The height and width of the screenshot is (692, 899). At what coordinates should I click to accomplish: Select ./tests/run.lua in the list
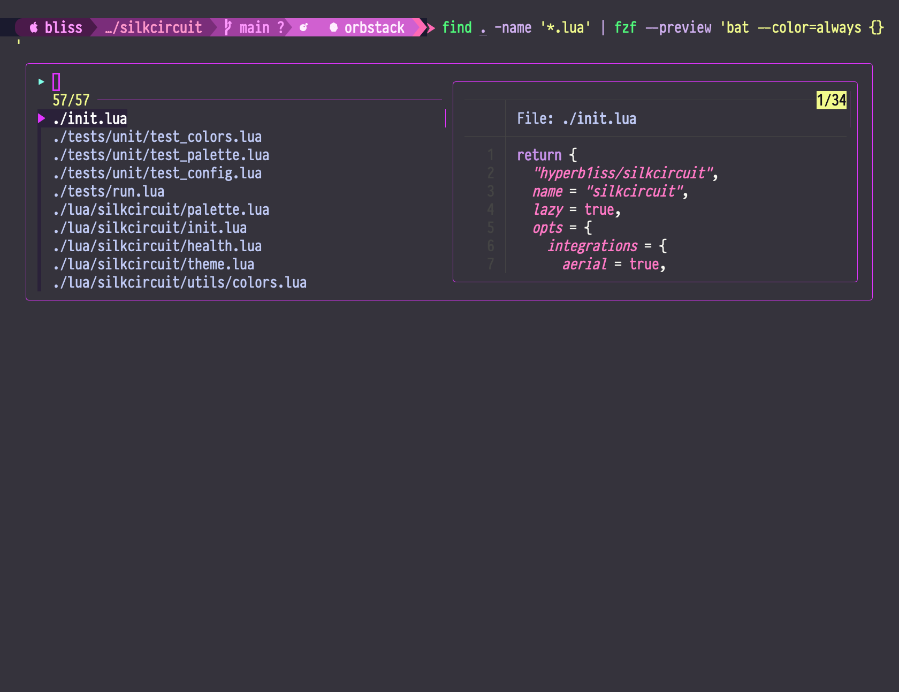(109, 191)
